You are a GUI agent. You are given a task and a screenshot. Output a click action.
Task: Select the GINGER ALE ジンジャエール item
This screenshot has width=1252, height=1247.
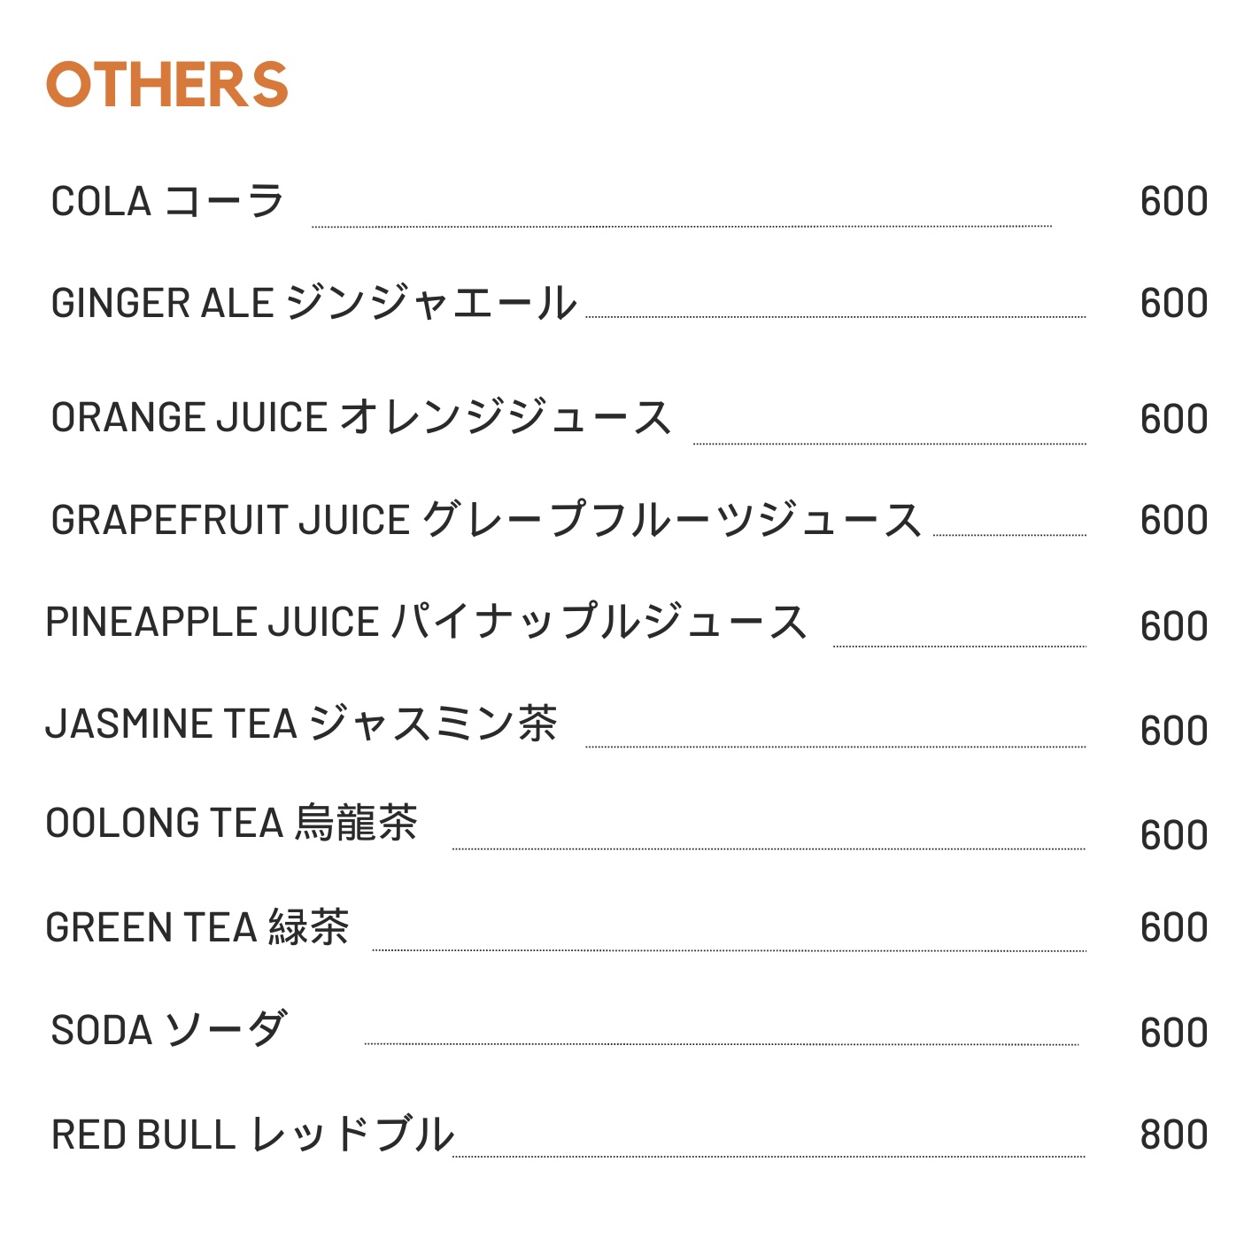coord(314,303)
